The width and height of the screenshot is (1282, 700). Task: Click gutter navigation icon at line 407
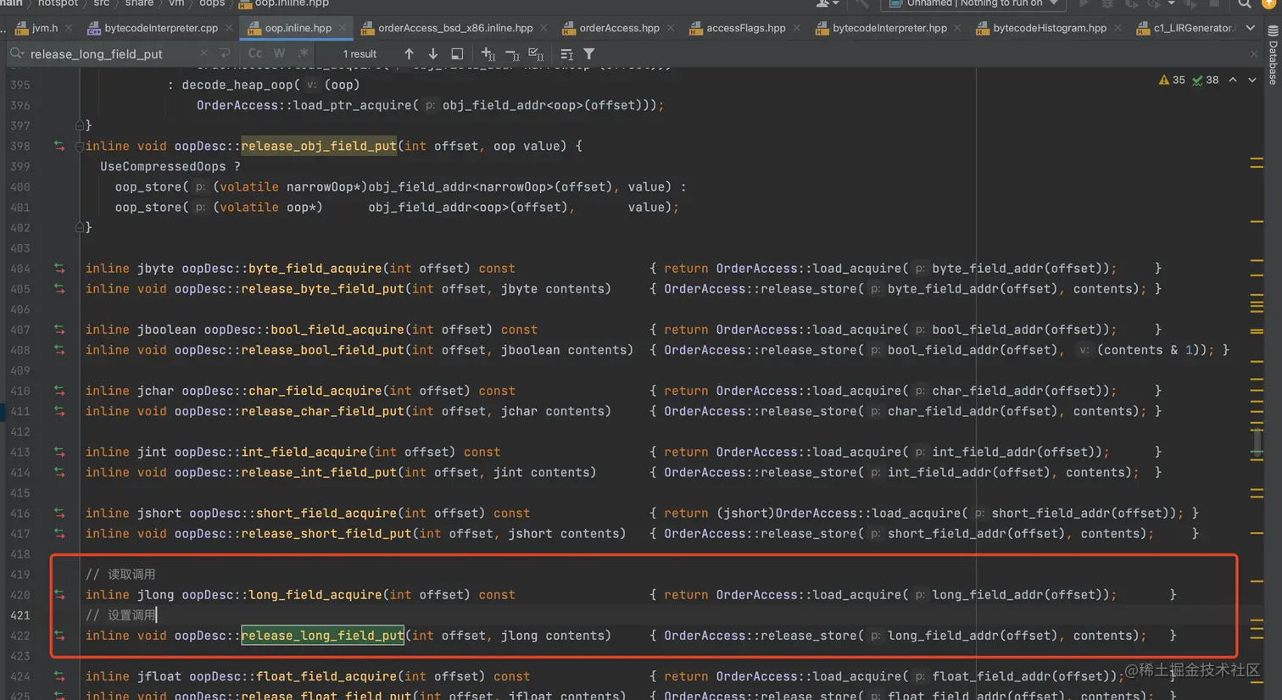tap(59, 329)
